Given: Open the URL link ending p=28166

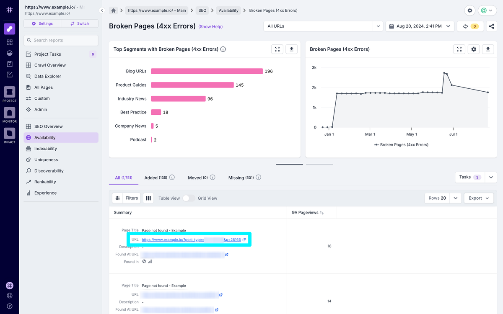Looking at the screenshot, I should 191,240.
